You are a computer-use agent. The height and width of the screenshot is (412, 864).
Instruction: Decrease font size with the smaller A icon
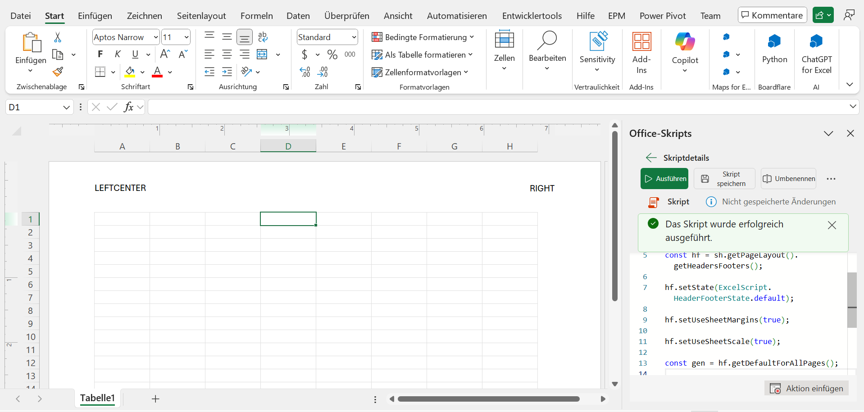click(x=183, y=54)
